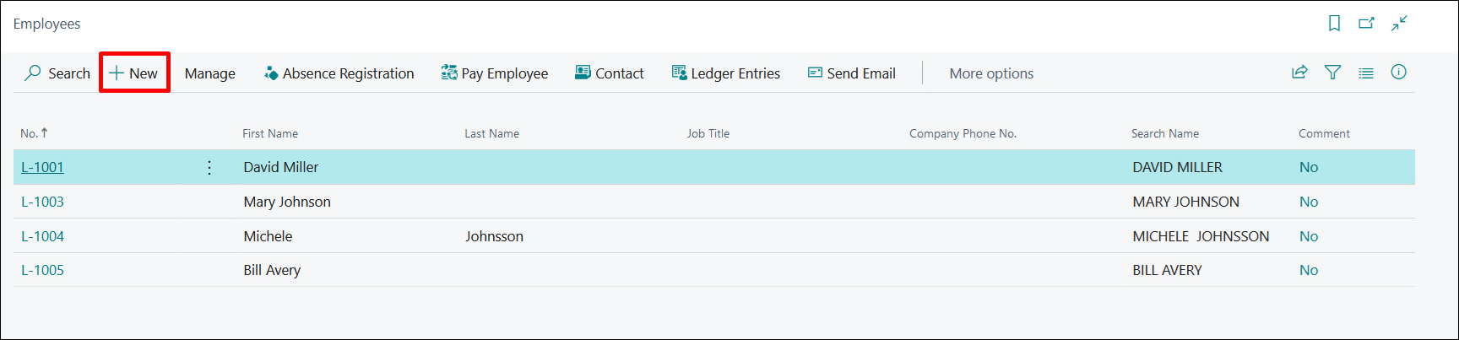Click the bookmark icon in the header
The height and width of the screenshot is (340, 1459).
tap(1334, 24)
